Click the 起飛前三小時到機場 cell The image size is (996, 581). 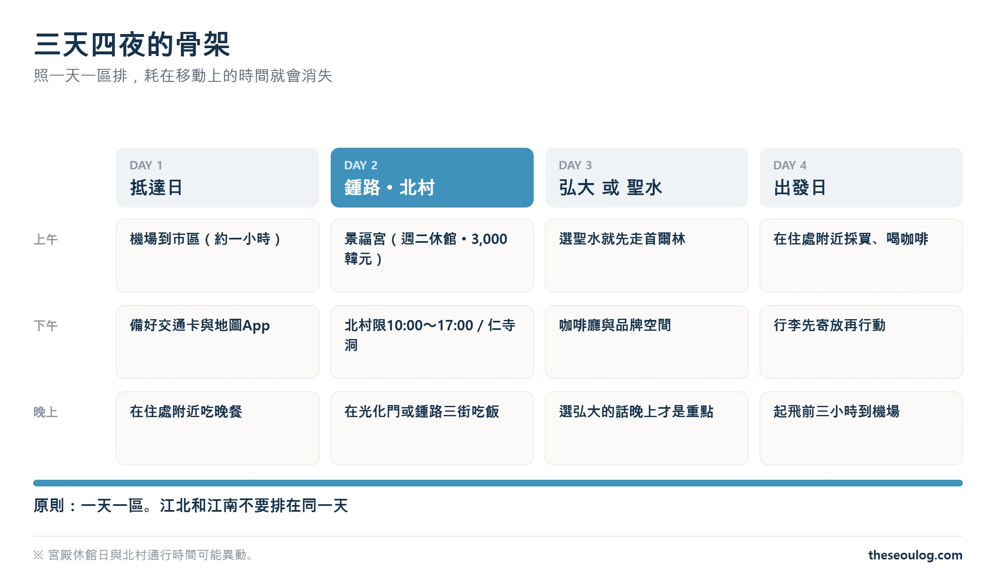[x=861, y=428]
